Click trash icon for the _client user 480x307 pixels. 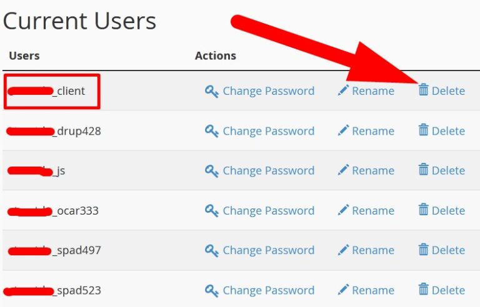tap(424, 90)
